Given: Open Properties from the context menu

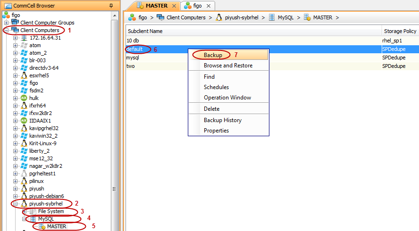Looking at the screenshot, I should [228, 131].
